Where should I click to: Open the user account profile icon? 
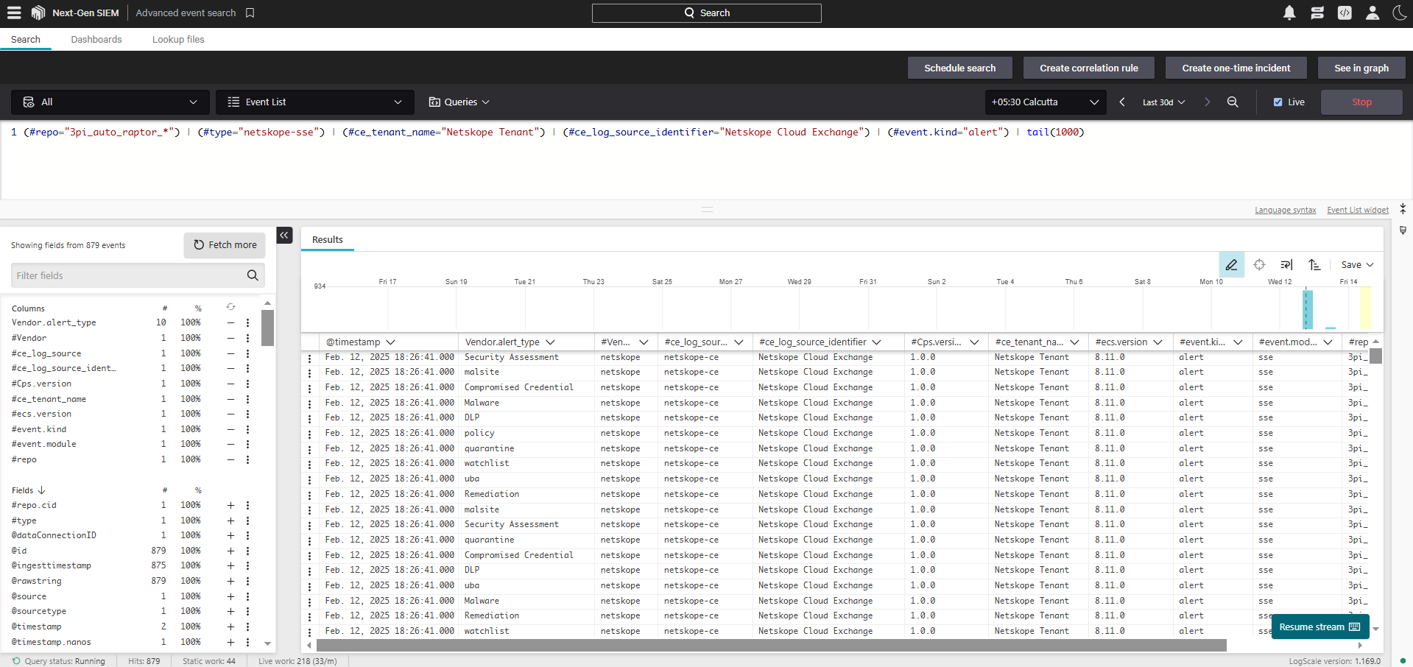pos(1373,13)
